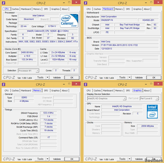
Task: Open Tools dropdown arrow in Mainboard tab window
Action: (x=130, y=77)
